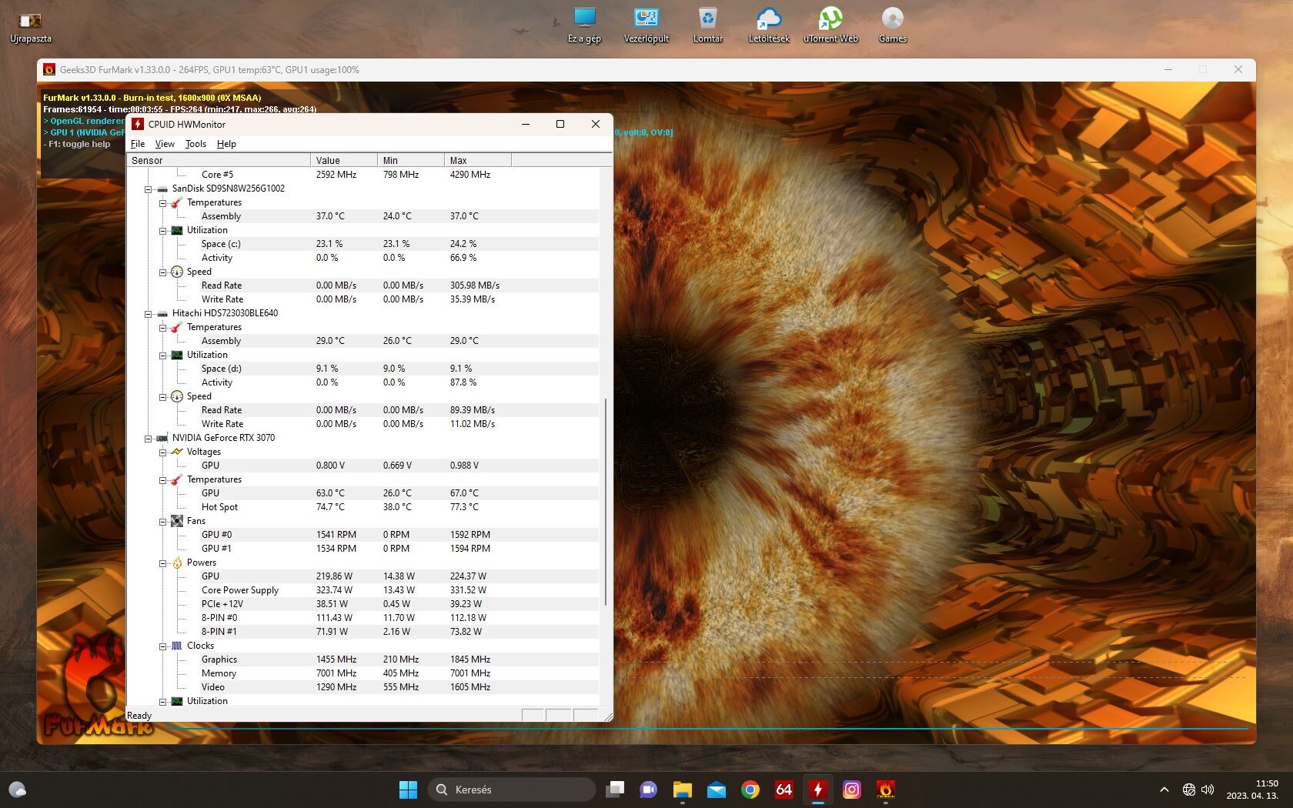Open the View menu in HWMonitor
This screenshot has width=1293, height=808.
(165, 144)
